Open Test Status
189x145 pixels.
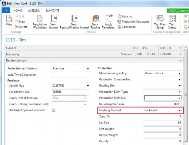[x=172, y=22]
